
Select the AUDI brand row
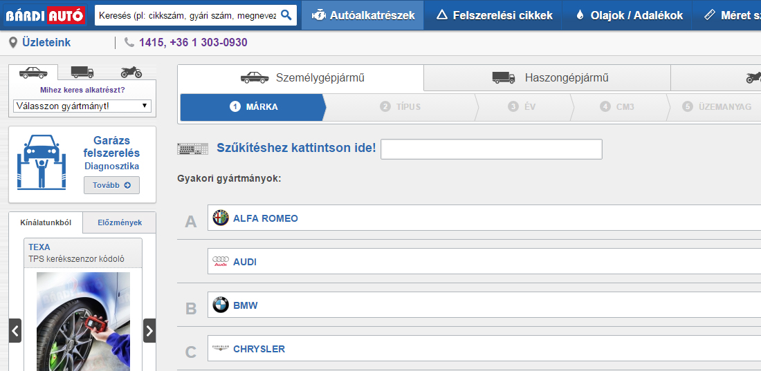484,262
